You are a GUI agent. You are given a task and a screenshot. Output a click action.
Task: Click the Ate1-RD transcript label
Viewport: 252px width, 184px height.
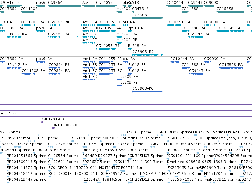click(x=90, y=40)
